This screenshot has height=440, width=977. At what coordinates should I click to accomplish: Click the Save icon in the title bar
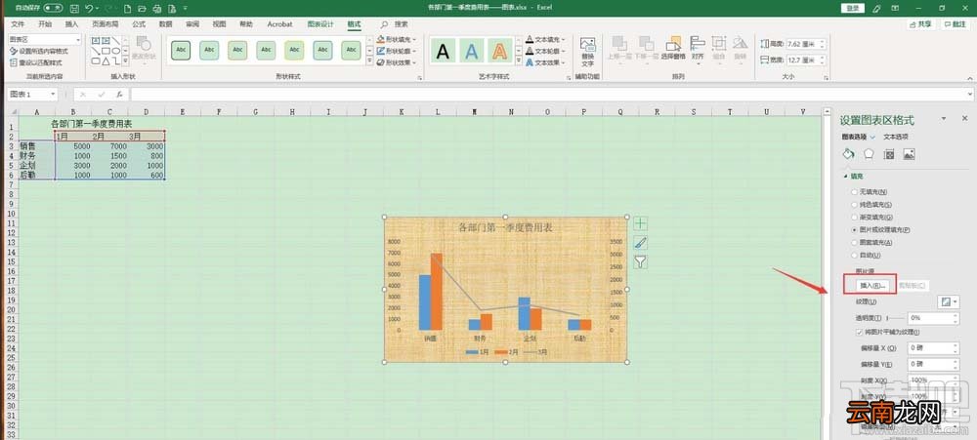(75, 8)
